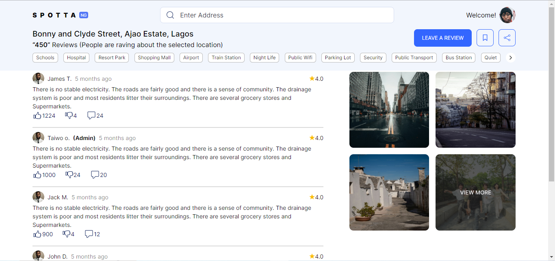Viewport: 555px width, 261px height.
Task: Like James T.'s review
Action: 37,116
